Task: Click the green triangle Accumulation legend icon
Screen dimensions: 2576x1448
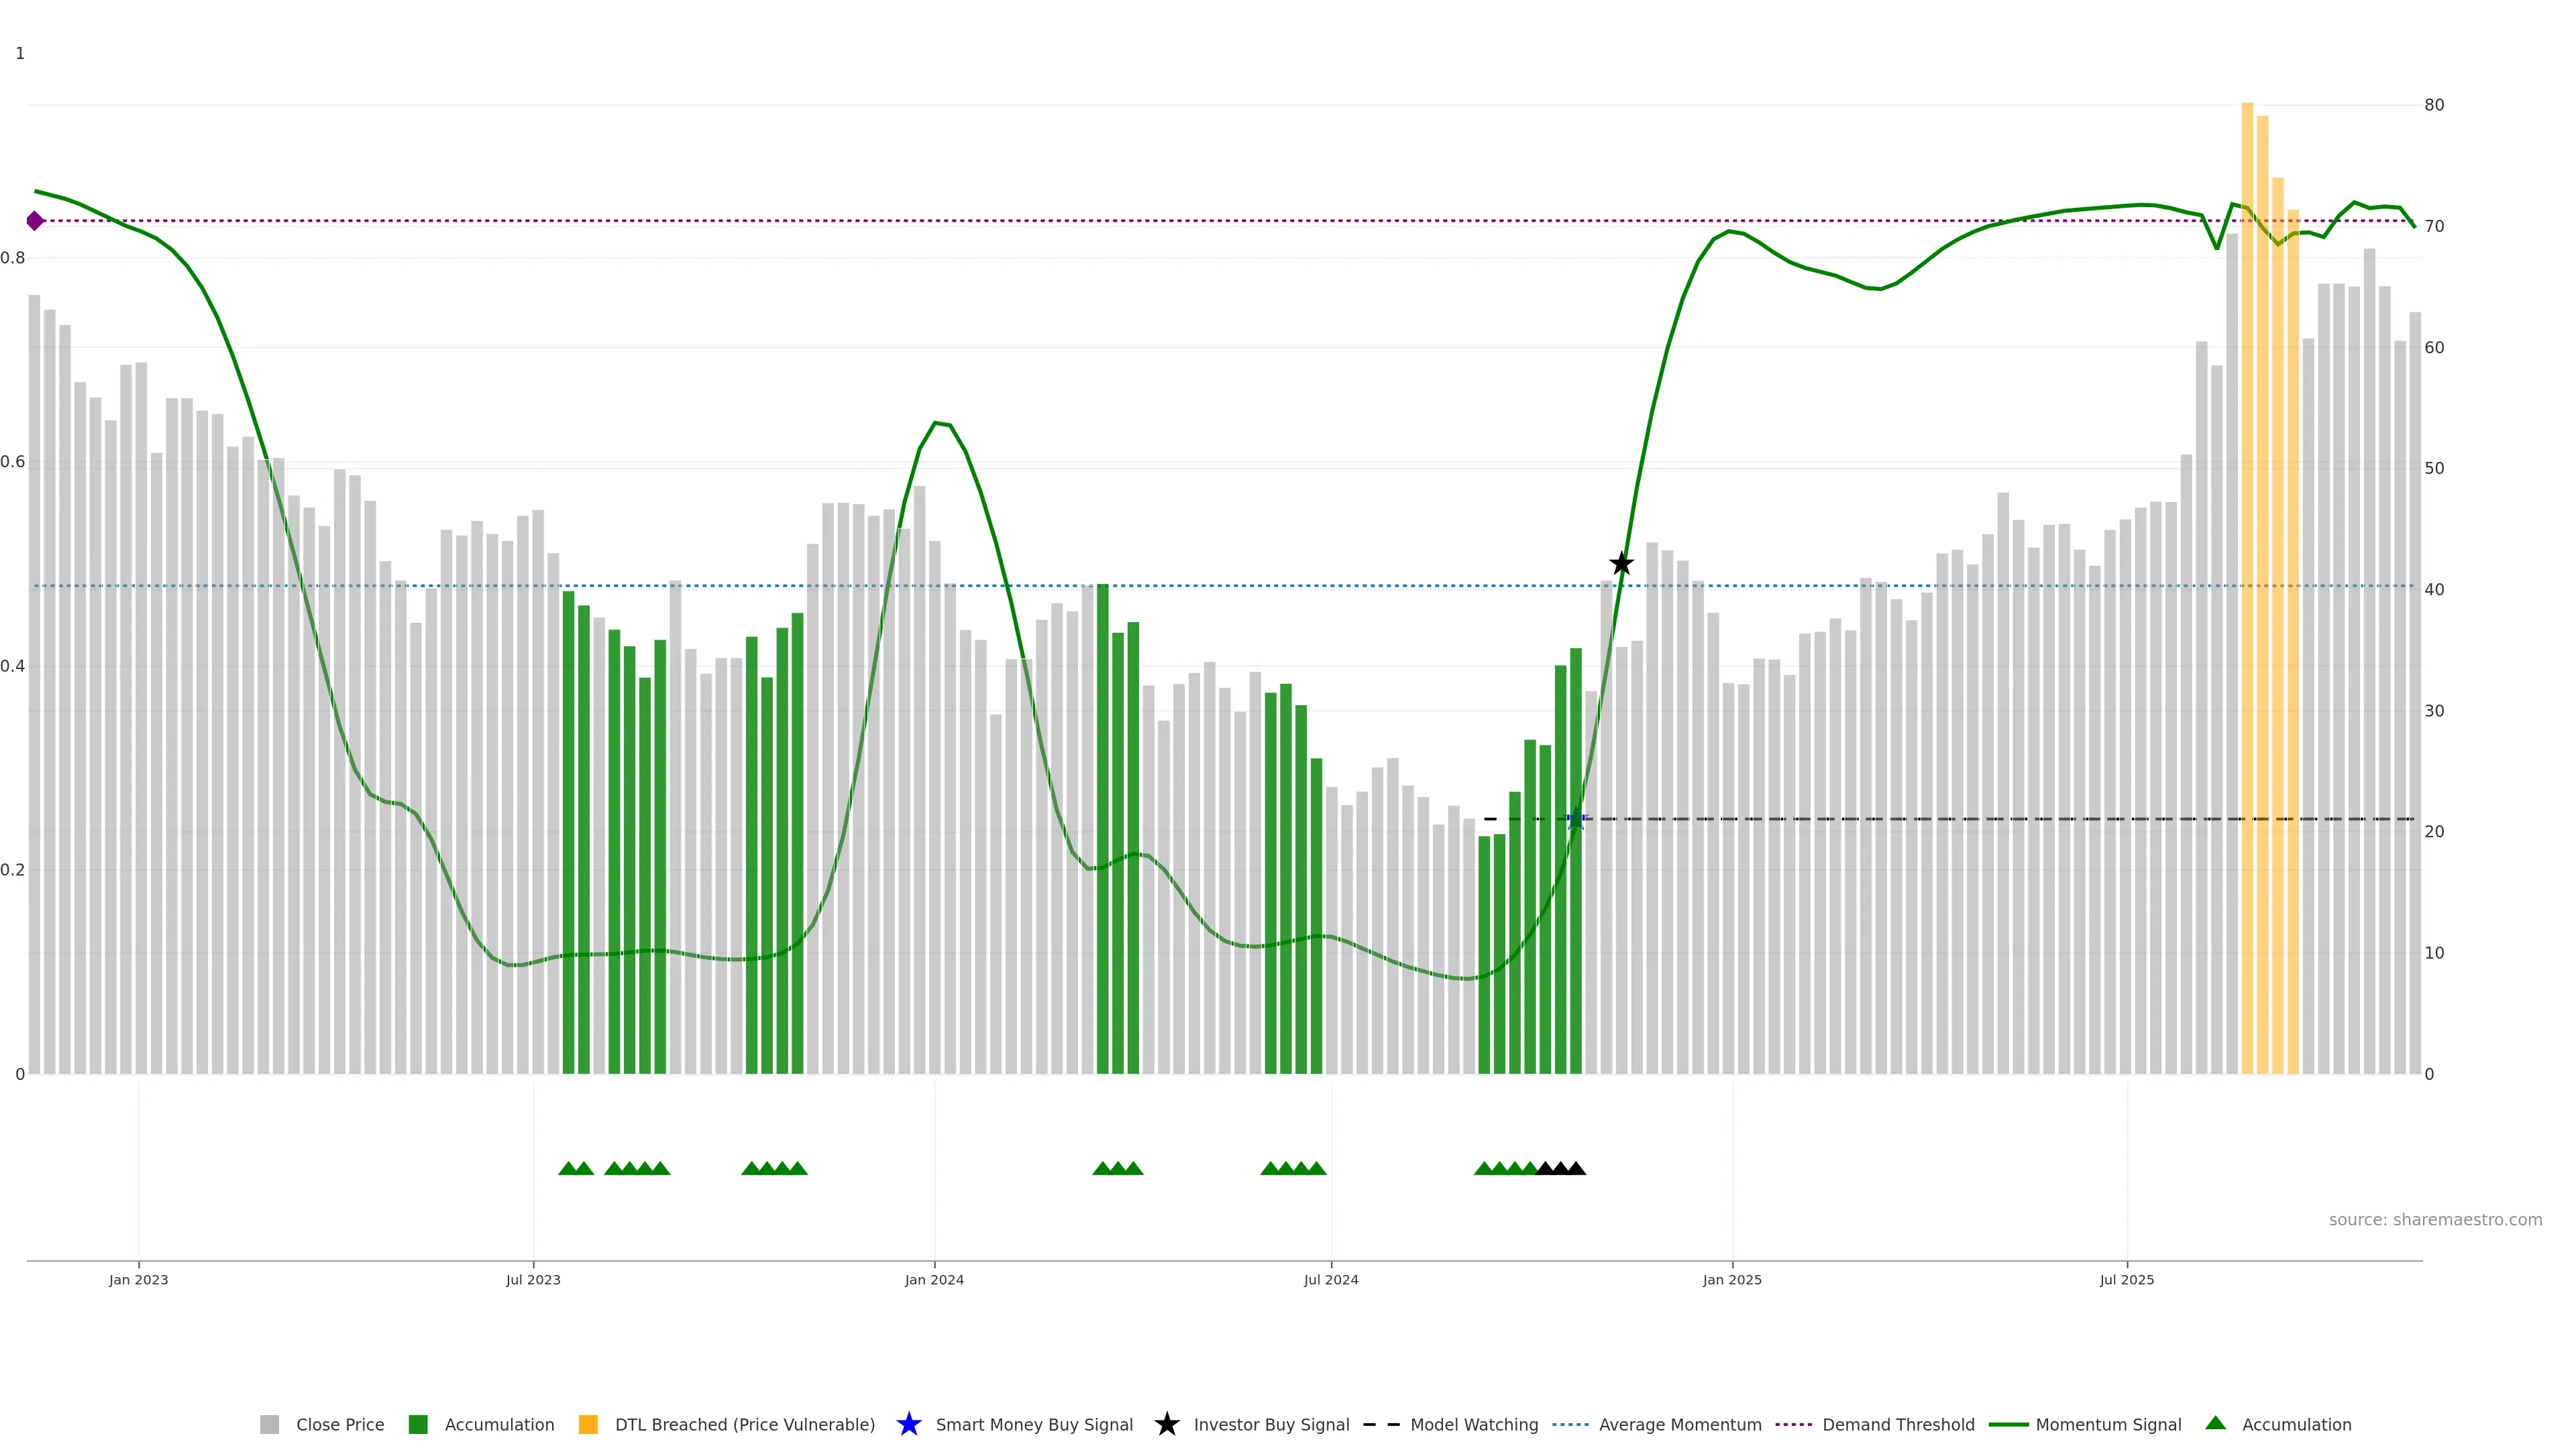Action: pyautogui.click(x=2215, y=1423)
